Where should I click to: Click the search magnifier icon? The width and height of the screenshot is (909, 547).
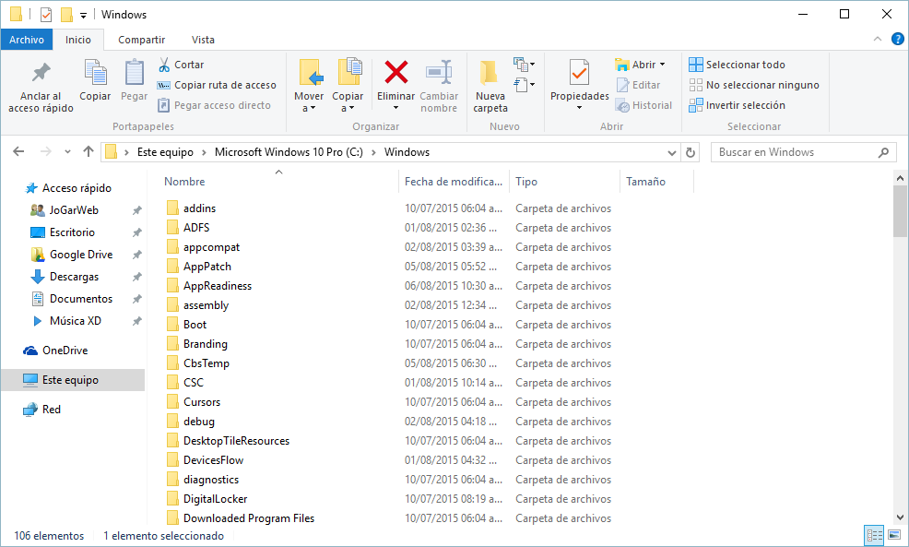883,152
